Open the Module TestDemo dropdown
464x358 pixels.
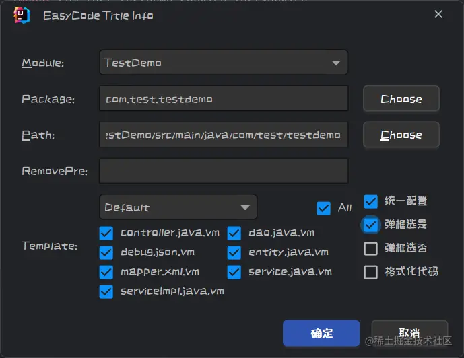pyautogui.click(x=224, y=63)
